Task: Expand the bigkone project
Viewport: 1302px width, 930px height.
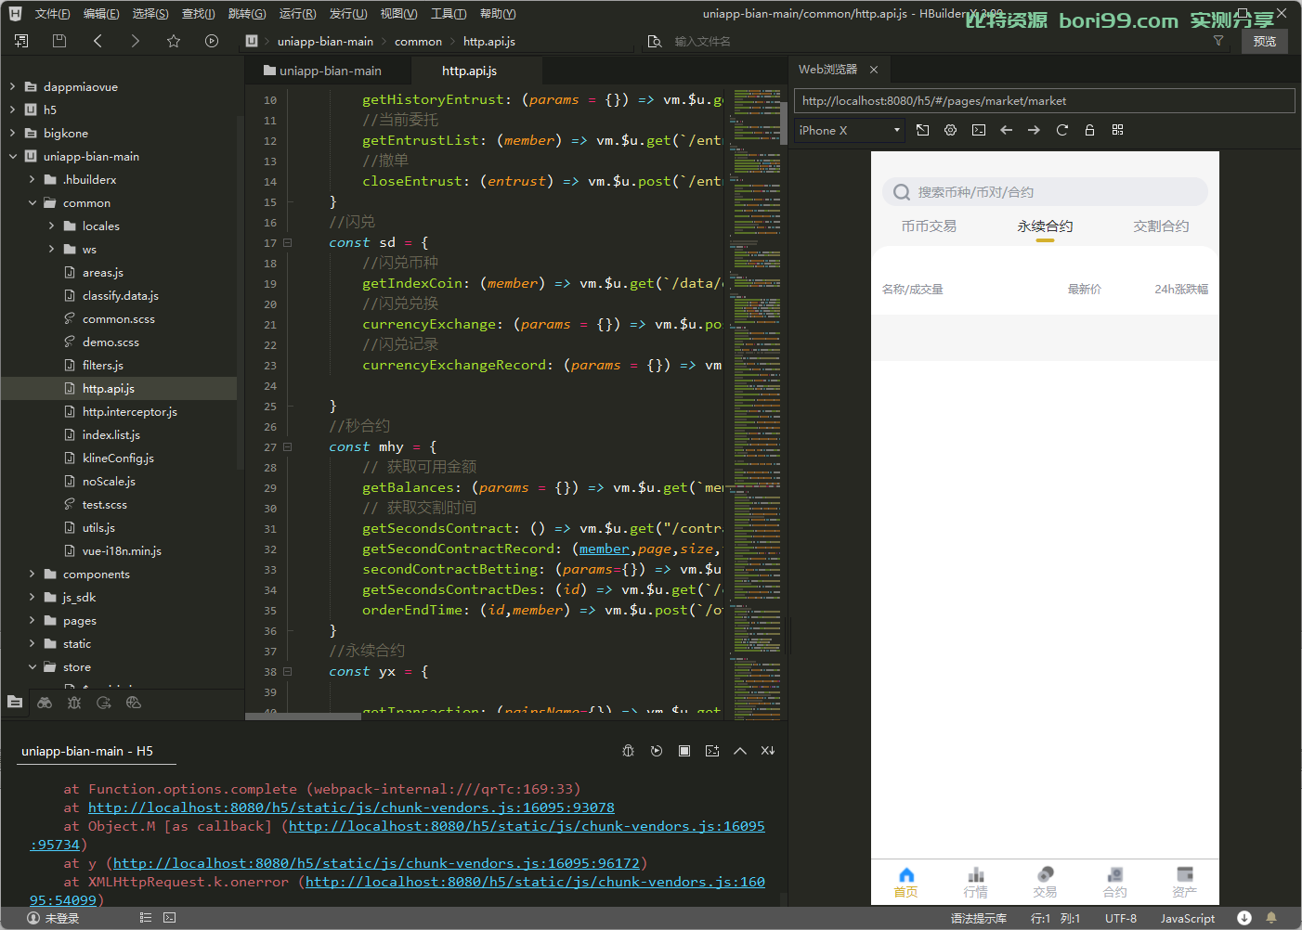Action: click(13, 133)
